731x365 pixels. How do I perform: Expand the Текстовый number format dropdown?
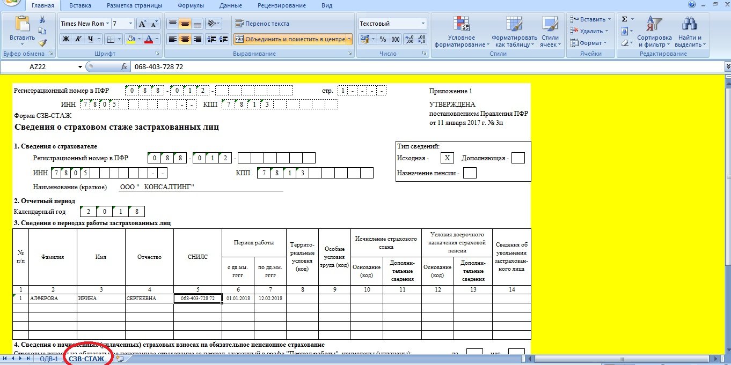point(423,24)
